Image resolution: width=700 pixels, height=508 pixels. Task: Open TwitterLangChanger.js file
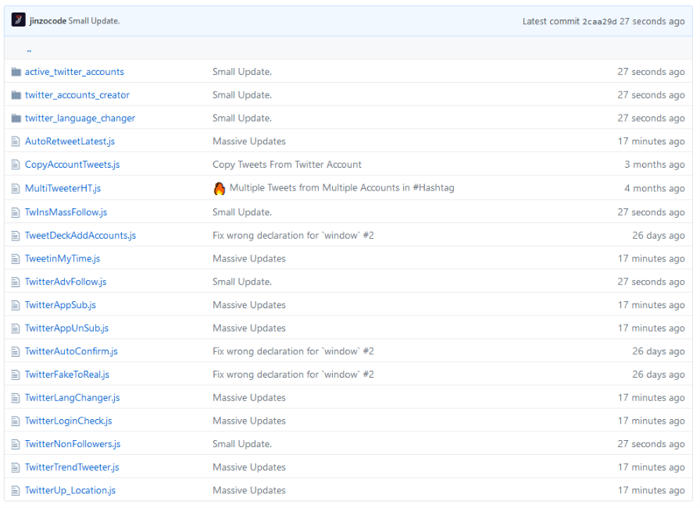73,398
